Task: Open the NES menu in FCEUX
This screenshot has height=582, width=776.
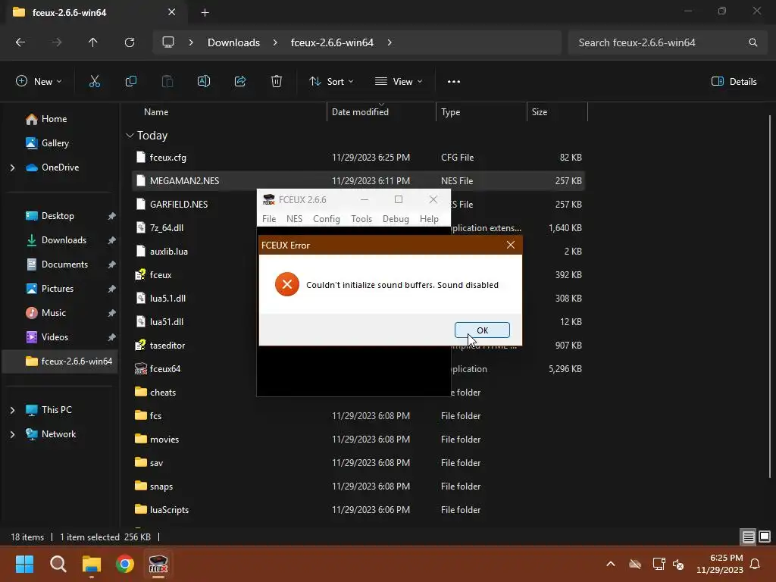Action: coord(294,219)
